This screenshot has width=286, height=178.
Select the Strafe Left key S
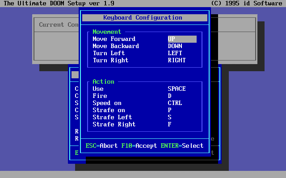click(170, 117)
